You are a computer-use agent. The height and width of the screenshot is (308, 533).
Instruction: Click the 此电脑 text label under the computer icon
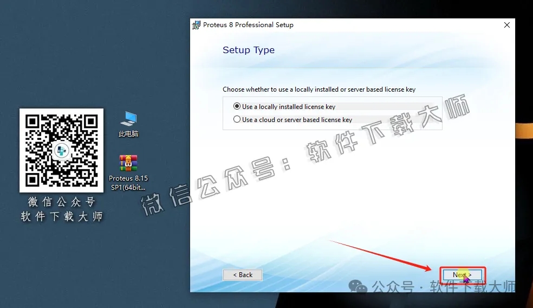(128, 134)
